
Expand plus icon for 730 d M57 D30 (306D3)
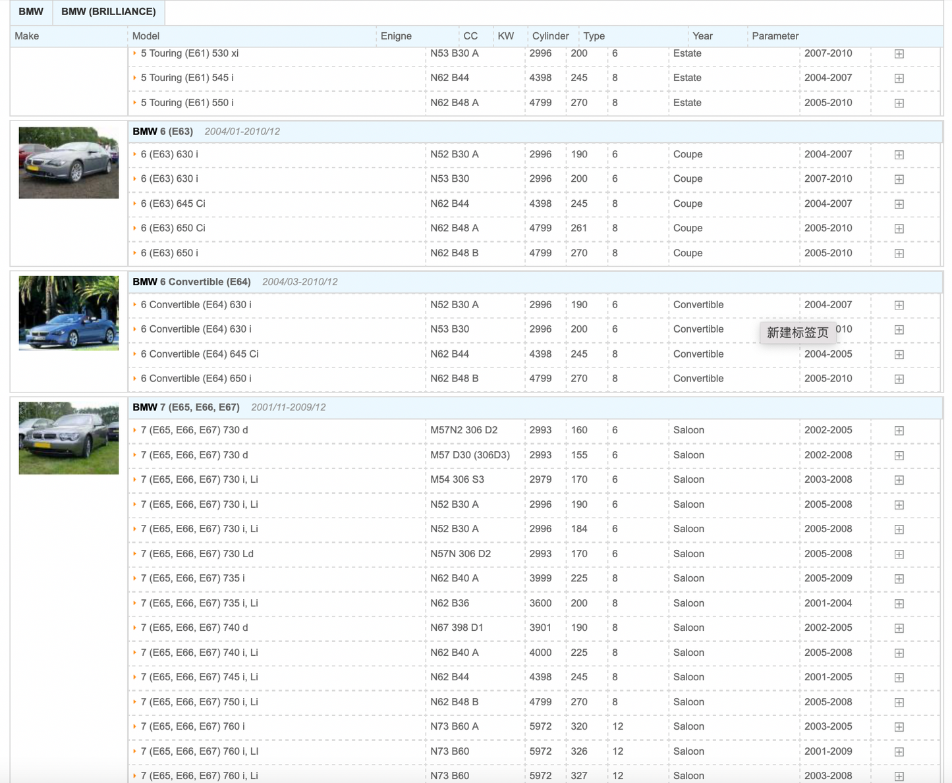pyautogui.click(x=899, y=455)
